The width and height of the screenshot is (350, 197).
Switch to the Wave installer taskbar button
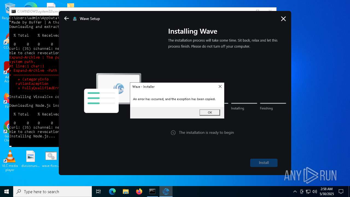point(166,192)
